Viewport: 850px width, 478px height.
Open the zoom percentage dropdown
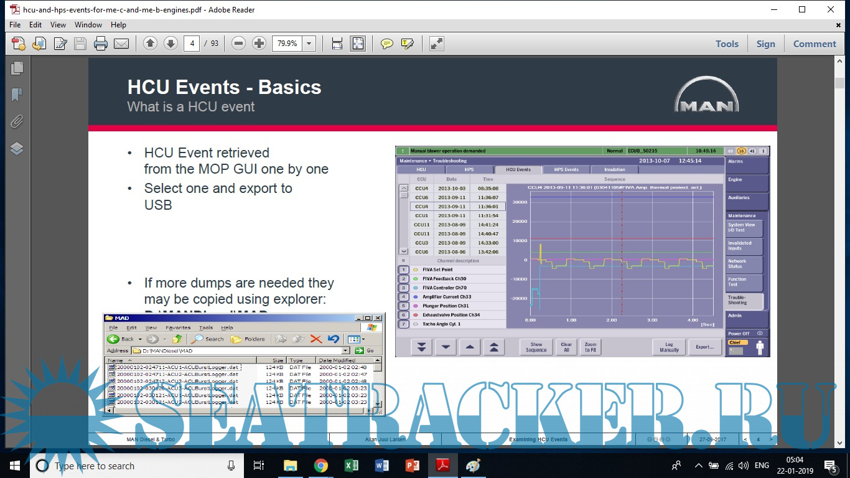coord(309,44)
